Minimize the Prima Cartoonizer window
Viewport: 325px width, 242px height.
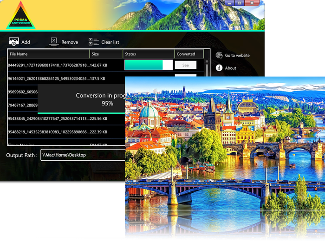tap(231, 3)
